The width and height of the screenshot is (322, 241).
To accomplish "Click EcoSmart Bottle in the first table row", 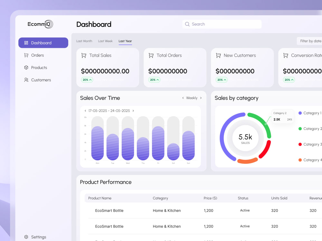I will tap(109, 210).
